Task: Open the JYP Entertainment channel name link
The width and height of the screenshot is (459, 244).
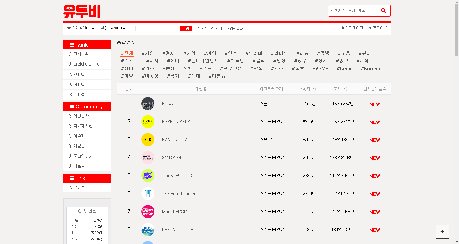Action: (180, 194)
